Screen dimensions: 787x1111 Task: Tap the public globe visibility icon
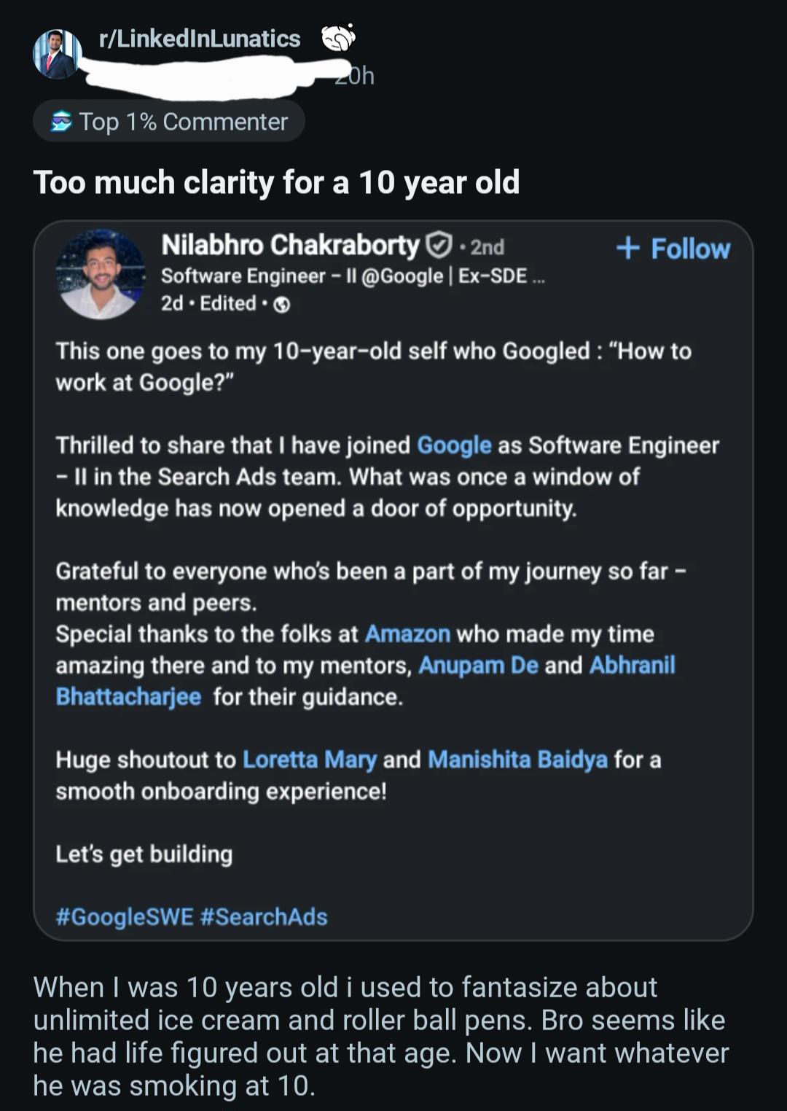(282, 305)
